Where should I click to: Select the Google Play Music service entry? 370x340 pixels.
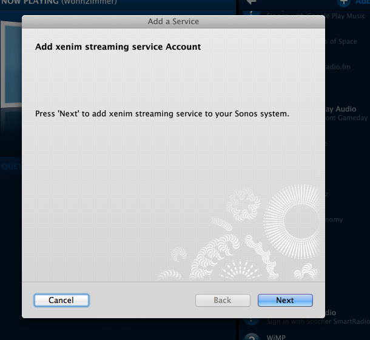click(x=347, y=16)
